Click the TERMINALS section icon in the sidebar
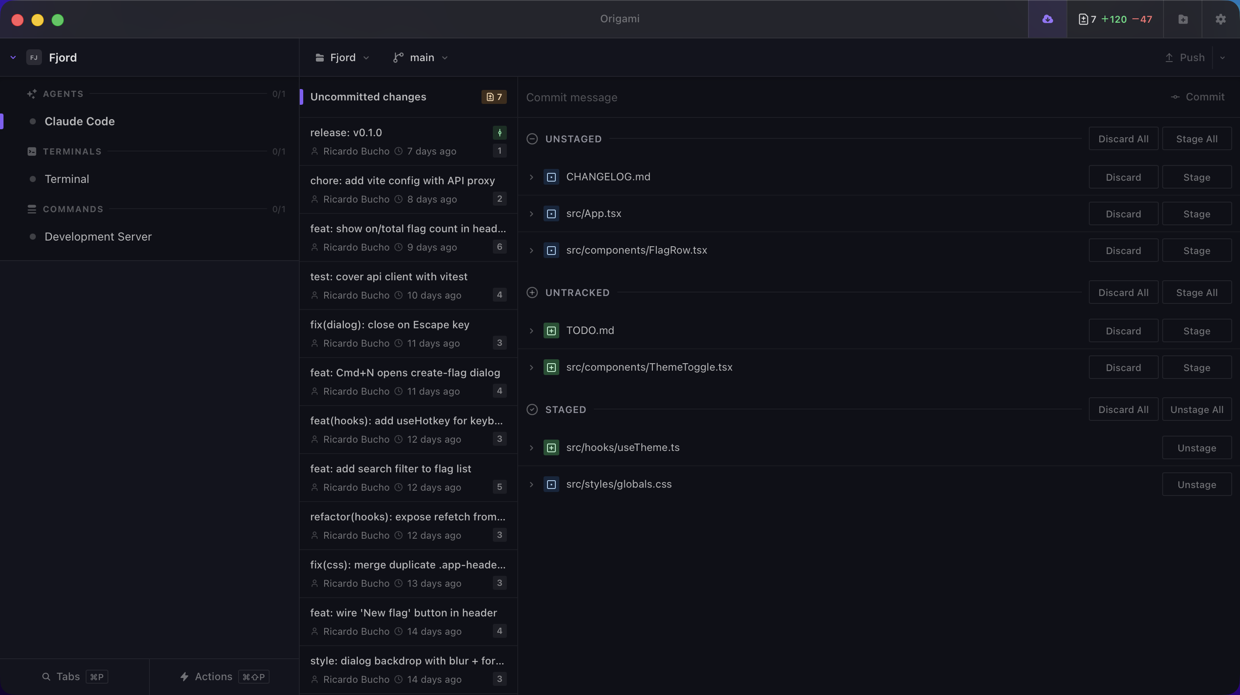Viewport: 1240px width, 695px height. pyautogui.click(x=31, y=151)
